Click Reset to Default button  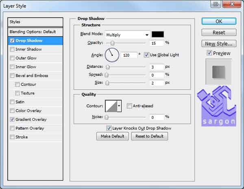(x=149, y=136)
